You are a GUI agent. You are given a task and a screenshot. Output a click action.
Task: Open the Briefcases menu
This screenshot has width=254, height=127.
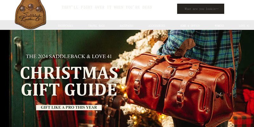coord(65,26)
